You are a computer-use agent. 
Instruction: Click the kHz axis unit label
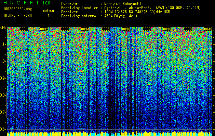click(x=3, y=28)
